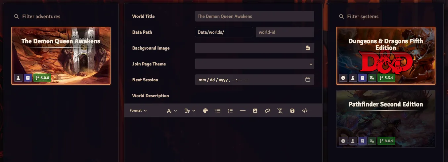Open Pathfinder system readme book icon
This screenshot has width=448, height=162.
[362, 141]
